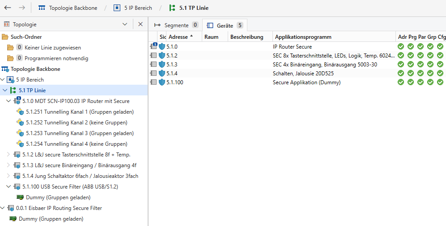The height and width of the screenshot is (226, 446).
Task: Click device icon in 5.1.4 table row
Action: [153, 74]
